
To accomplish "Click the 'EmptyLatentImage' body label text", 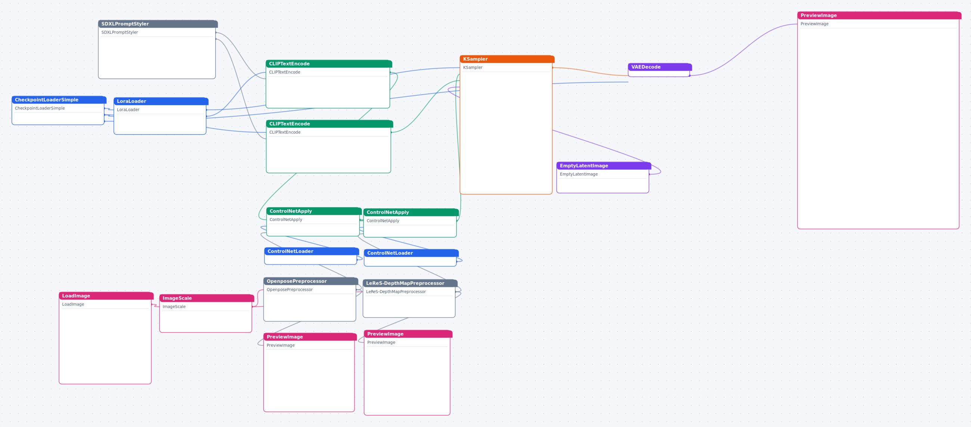I will click(578, 174).
